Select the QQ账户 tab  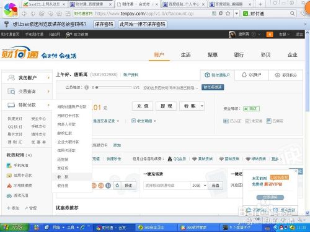(252, 75)
